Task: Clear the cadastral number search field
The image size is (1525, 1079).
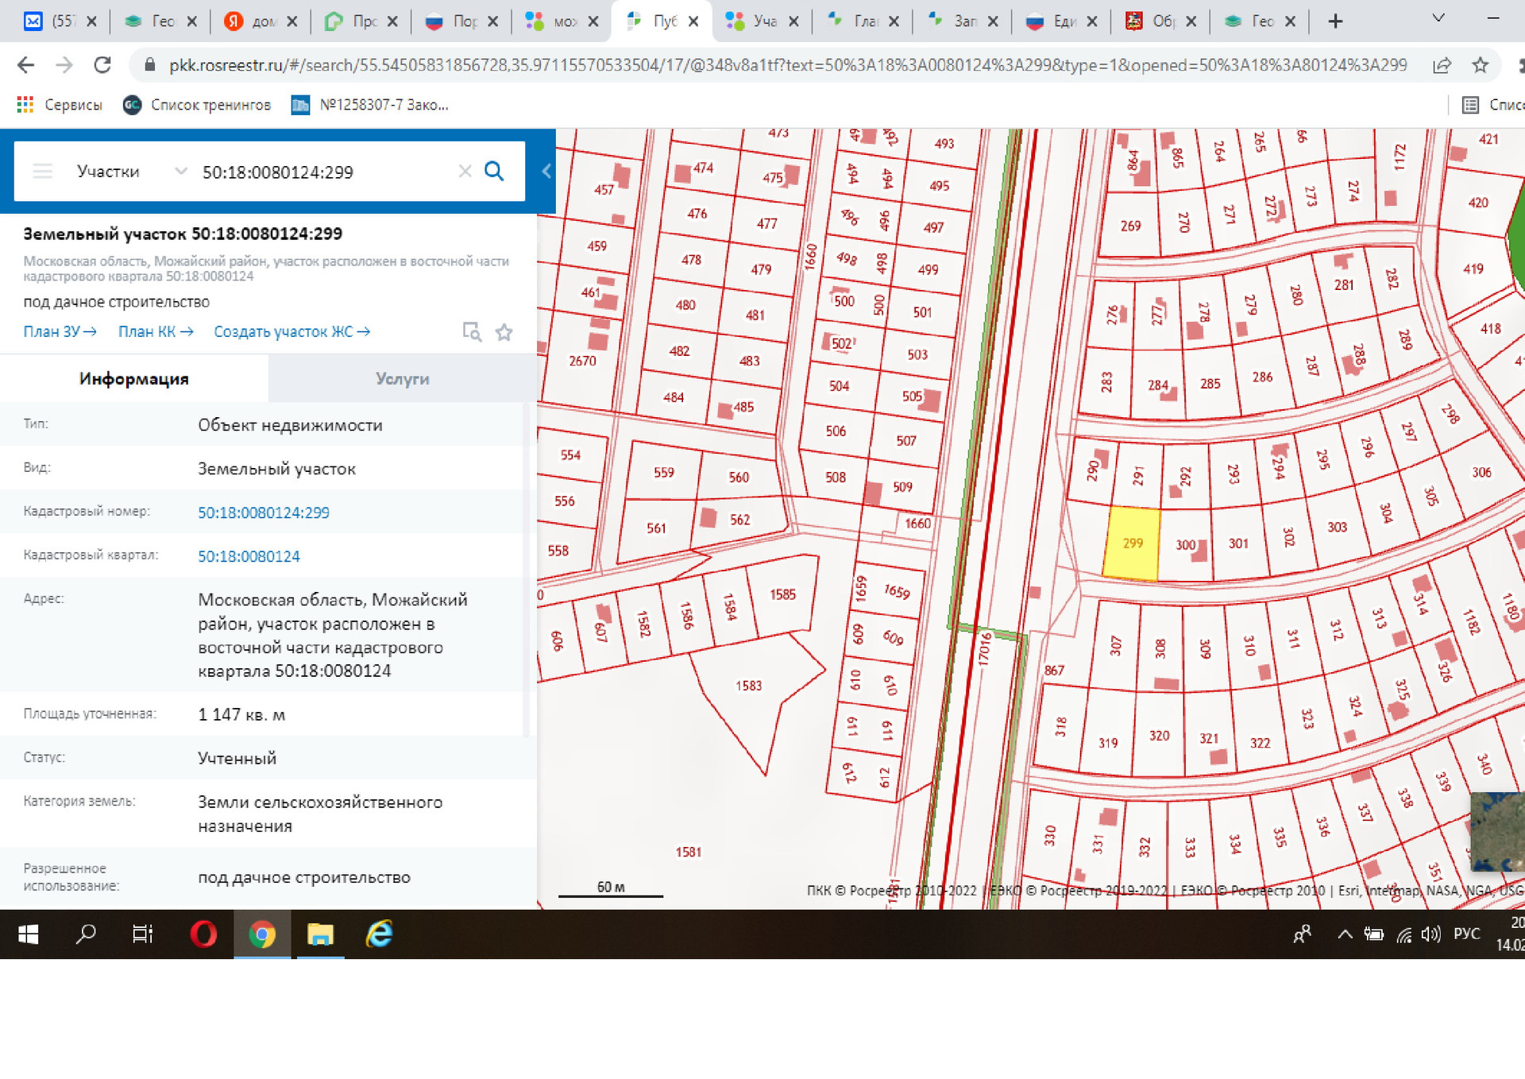Action: pyautogui.click(x=465, y=172)
